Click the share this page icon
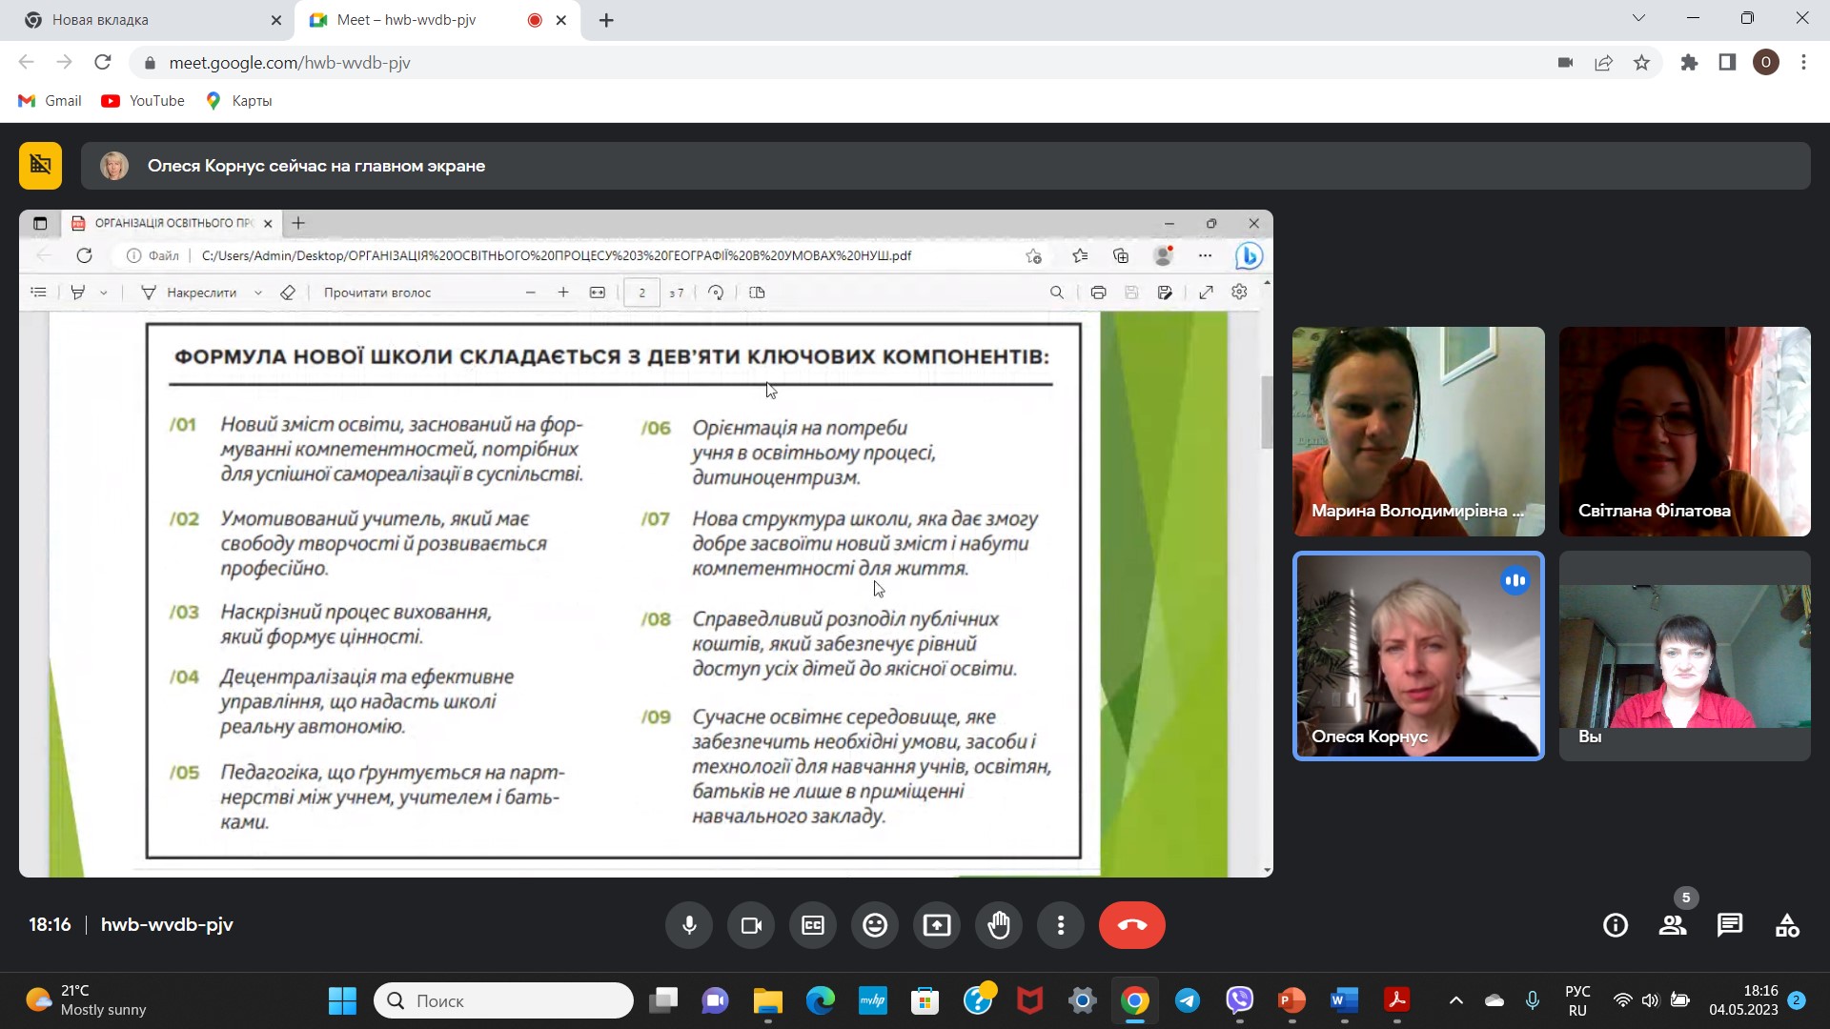The image size is (1830, 1029). click(x=1603, y=63)
